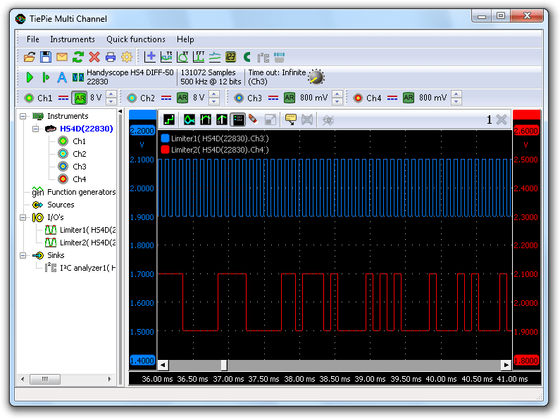
Task: Open the I²C analyzer toolbar icon
Action: [263, 58]
